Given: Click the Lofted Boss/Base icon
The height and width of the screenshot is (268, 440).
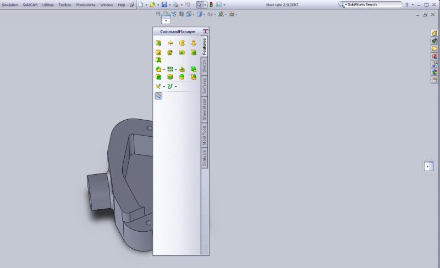Looking at the screenshot, I should [x=194, y=43].
